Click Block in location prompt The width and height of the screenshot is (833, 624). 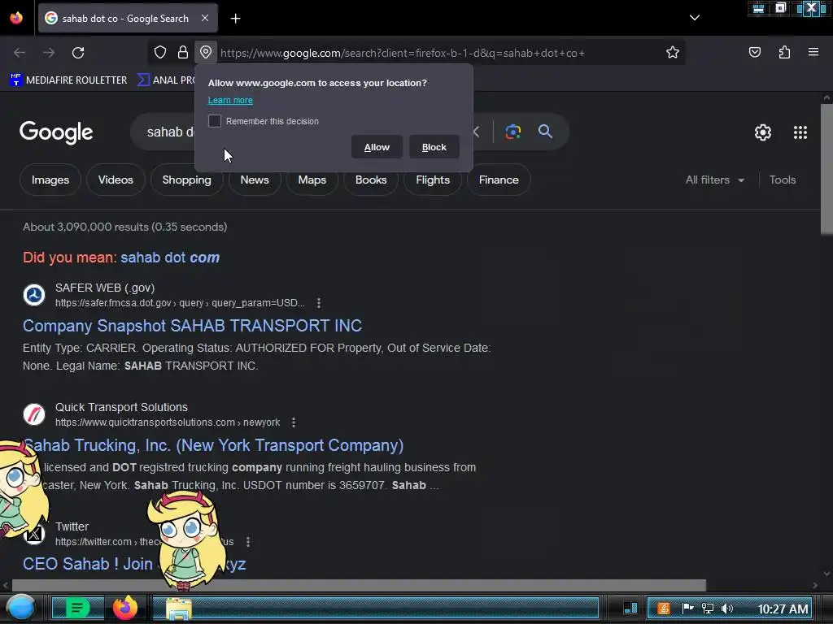tap(434, 147)
